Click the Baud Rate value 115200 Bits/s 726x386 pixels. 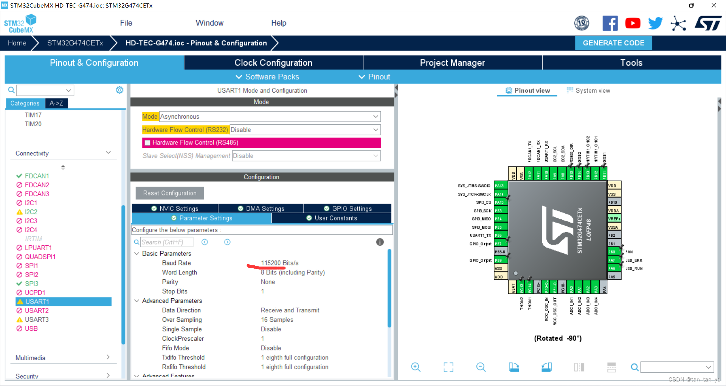click(279, 263)
